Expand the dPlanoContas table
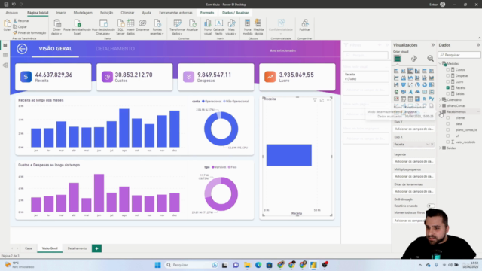Screen dimensions: 482x271 tap(440, 105)
